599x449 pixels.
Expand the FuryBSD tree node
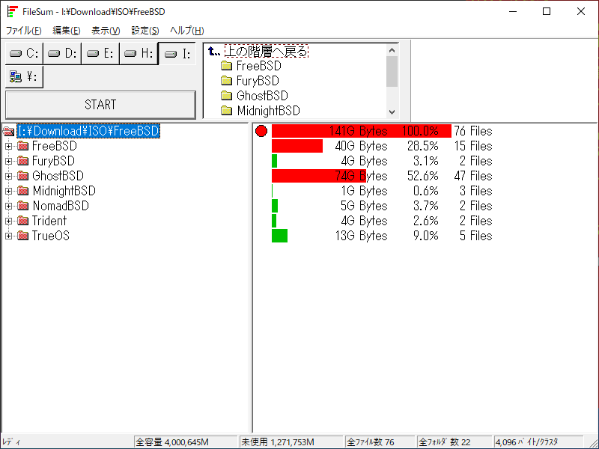click(8, 161)
